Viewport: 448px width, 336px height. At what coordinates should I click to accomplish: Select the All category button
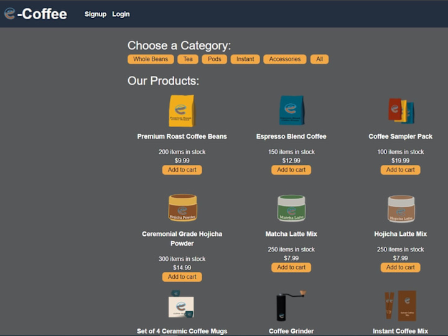(x=319, y=59)
